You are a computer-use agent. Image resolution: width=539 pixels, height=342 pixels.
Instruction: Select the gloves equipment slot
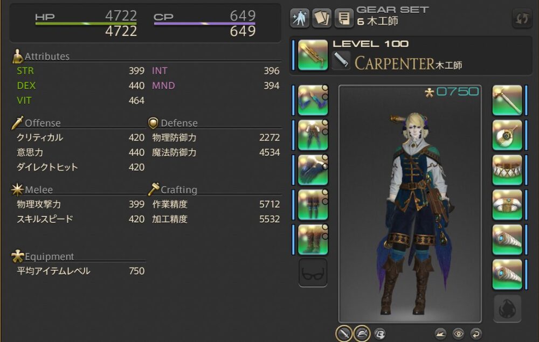[313, 170]
